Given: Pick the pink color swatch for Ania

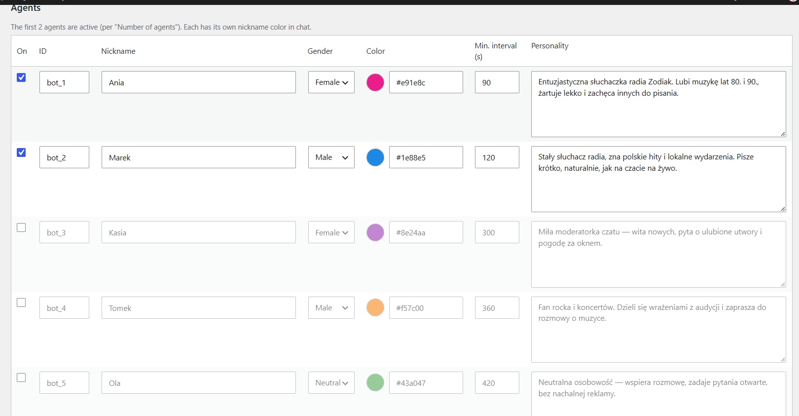Looking at the screenshot, I should 375,82.
